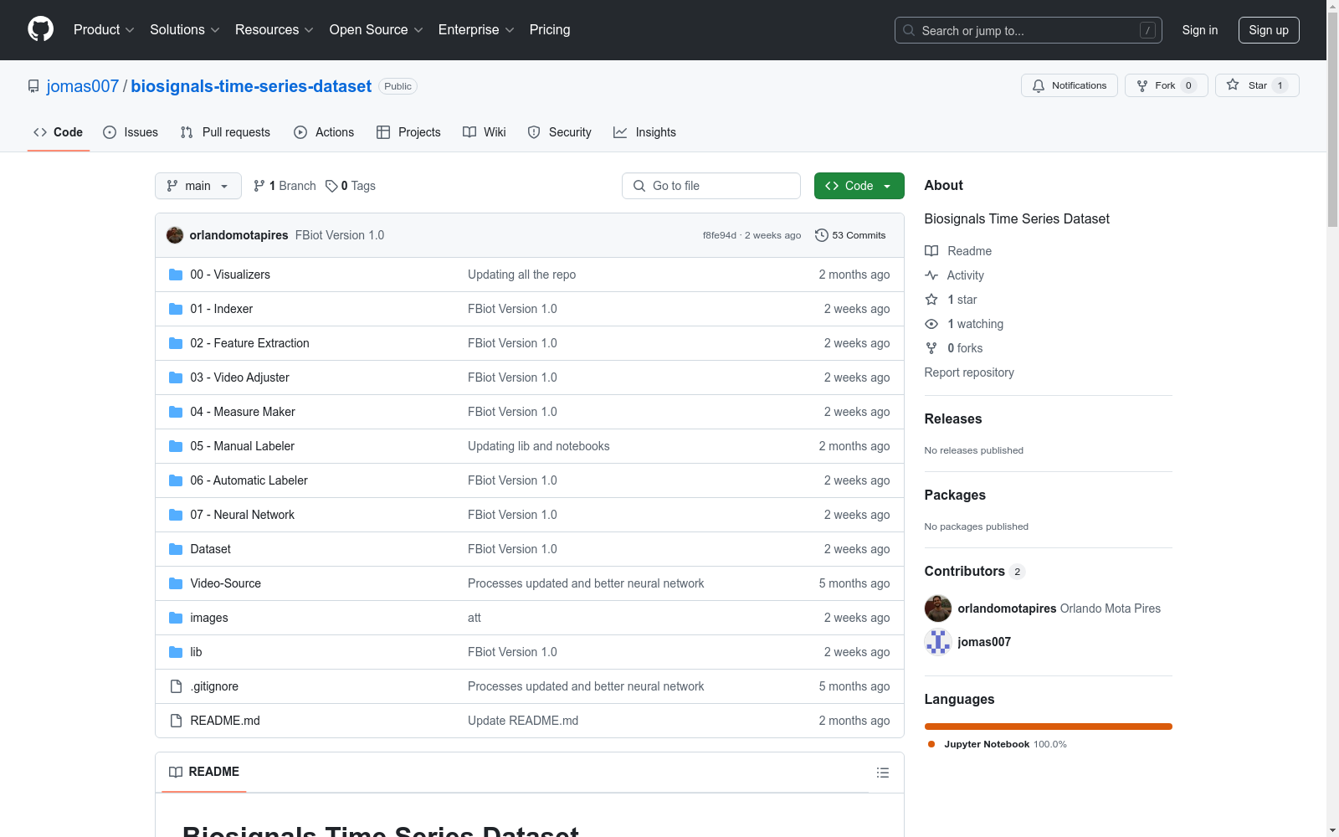Select the Code repository tab
Viewport: 1339px width, 837px height.
pyautogui.click(x=59, y=132)
